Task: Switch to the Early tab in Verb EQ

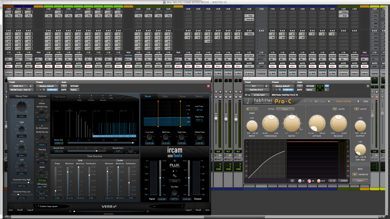Action: coord(165,96)
